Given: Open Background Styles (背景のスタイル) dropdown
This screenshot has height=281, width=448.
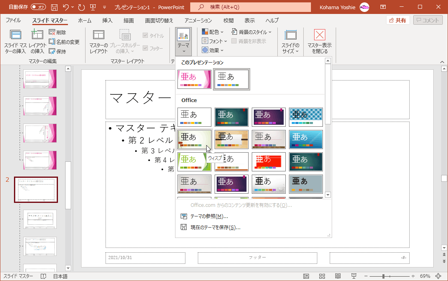Looking at the screenshot, I should pyautogui.click(x=251, y=32).
